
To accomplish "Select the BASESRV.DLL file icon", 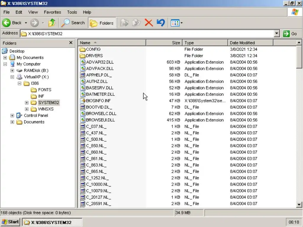I will [x=83, y=88].
